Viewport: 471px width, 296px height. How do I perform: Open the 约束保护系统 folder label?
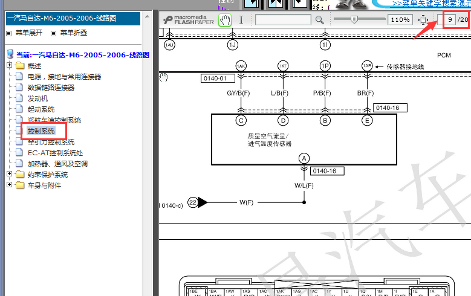pyautogui.click(x=48, y=175)
